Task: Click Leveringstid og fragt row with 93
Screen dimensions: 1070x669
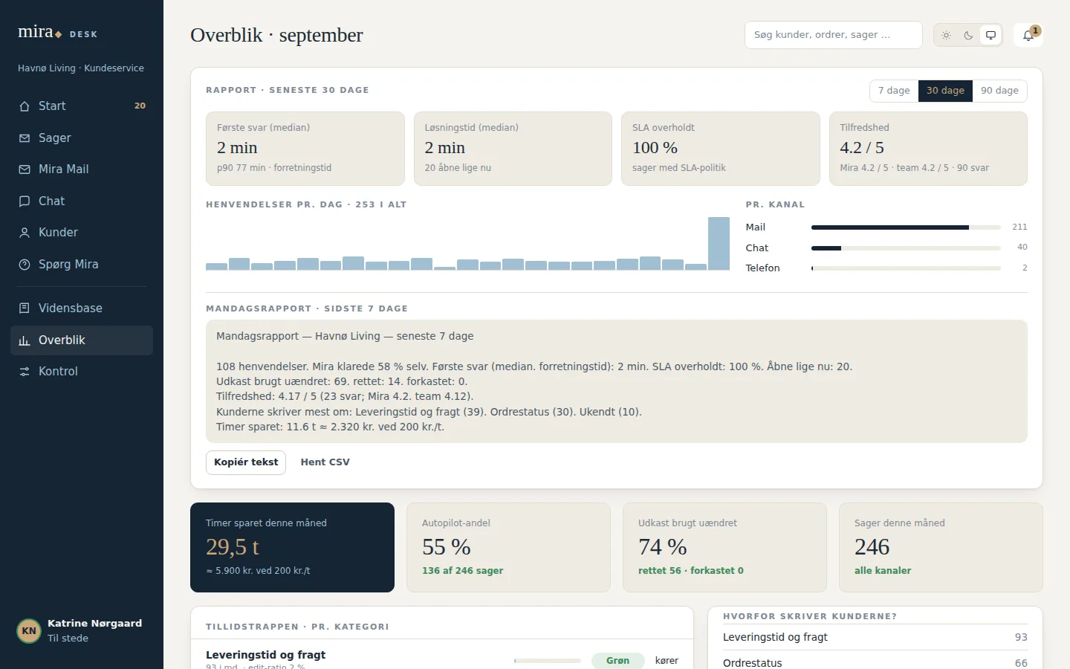Action: (875, 638)
